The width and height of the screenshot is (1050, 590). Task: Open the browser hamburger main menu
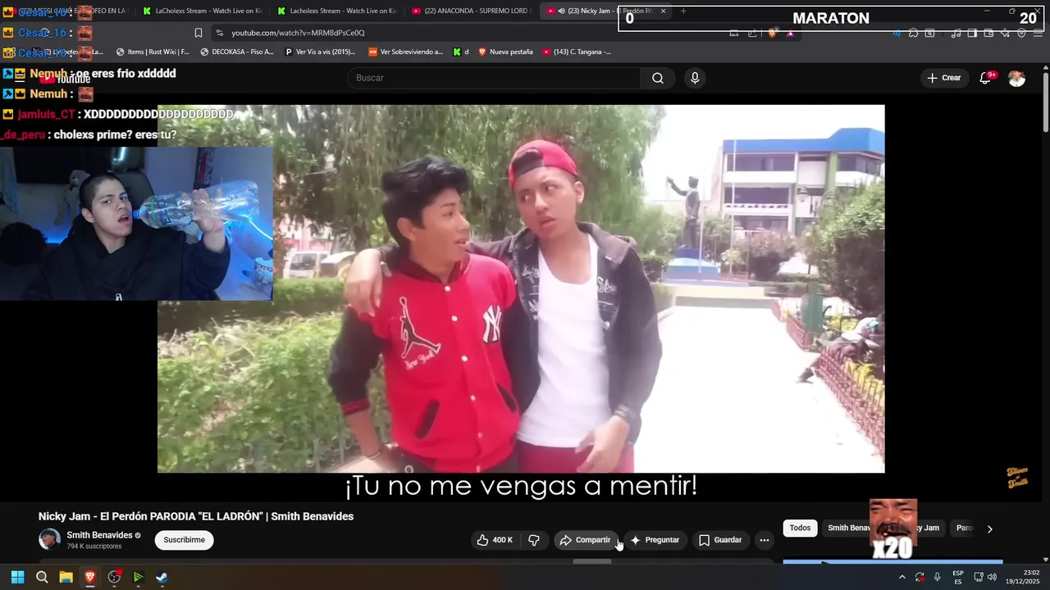(x=1038, y=33)
